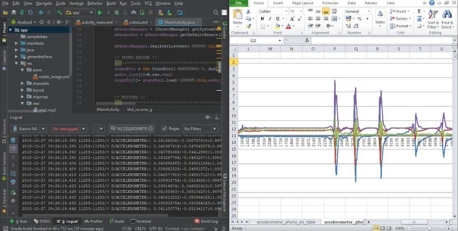Open the Excel font color picker arrow
This screenshot has width=458, height=231.
point(293,26)
